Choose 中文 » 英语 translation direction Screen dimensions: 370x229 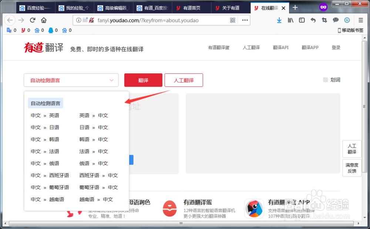coord(45,115)
